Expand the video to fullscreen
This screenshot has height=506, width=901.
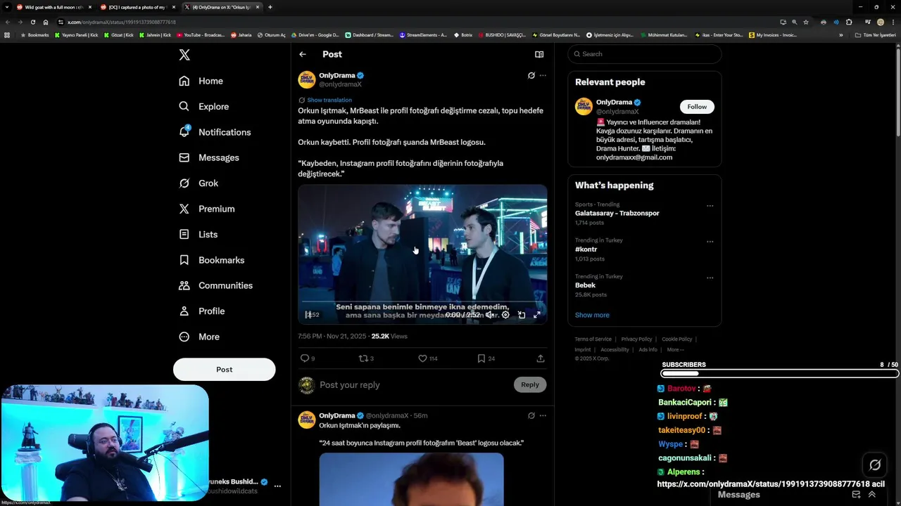537,315
